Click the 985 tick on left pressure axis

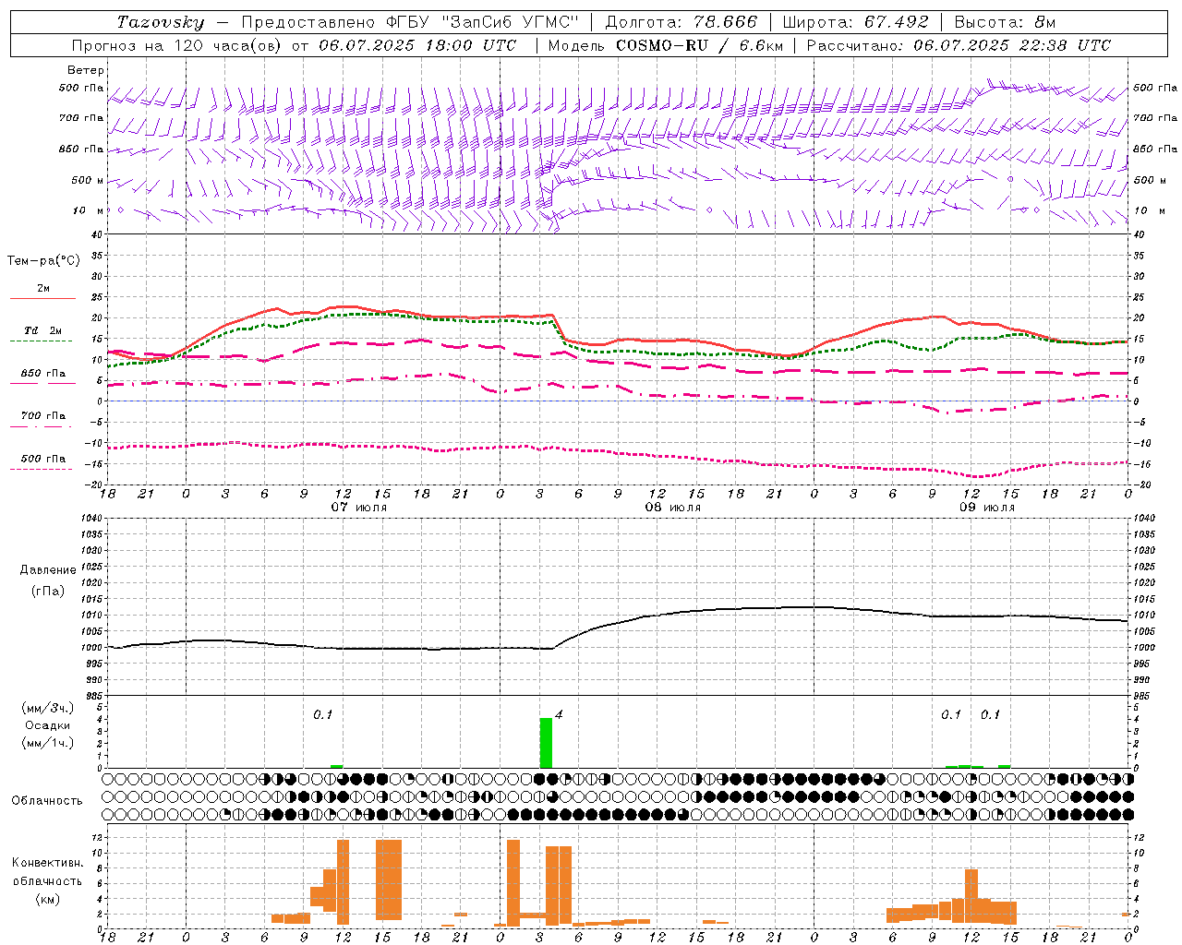pyautogui.click(x=96, y=696)
